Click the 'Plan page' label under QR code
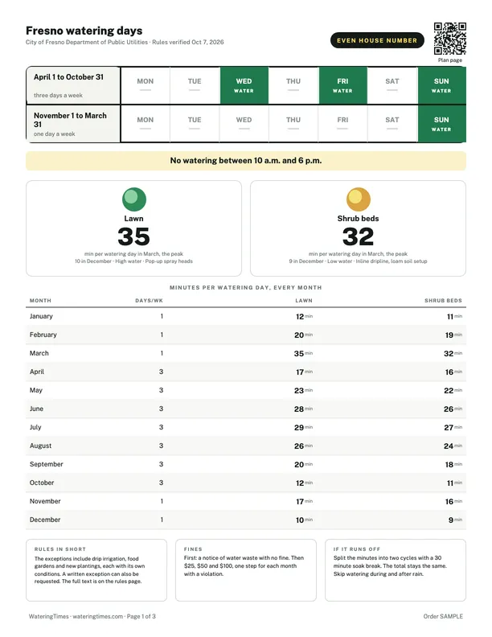The width and height of the screenshot is (492, 637). pyautogui.click(x=449, y=60)
